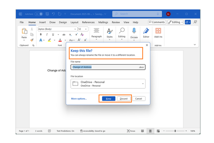Click the Keep button

tap(109, 99)
